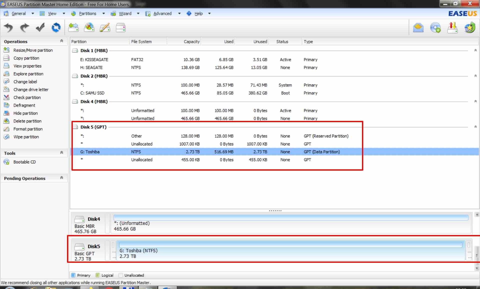
Task: Select the G: Toshiba (NTFS) bar in disk map
Action: pos(290,251)
